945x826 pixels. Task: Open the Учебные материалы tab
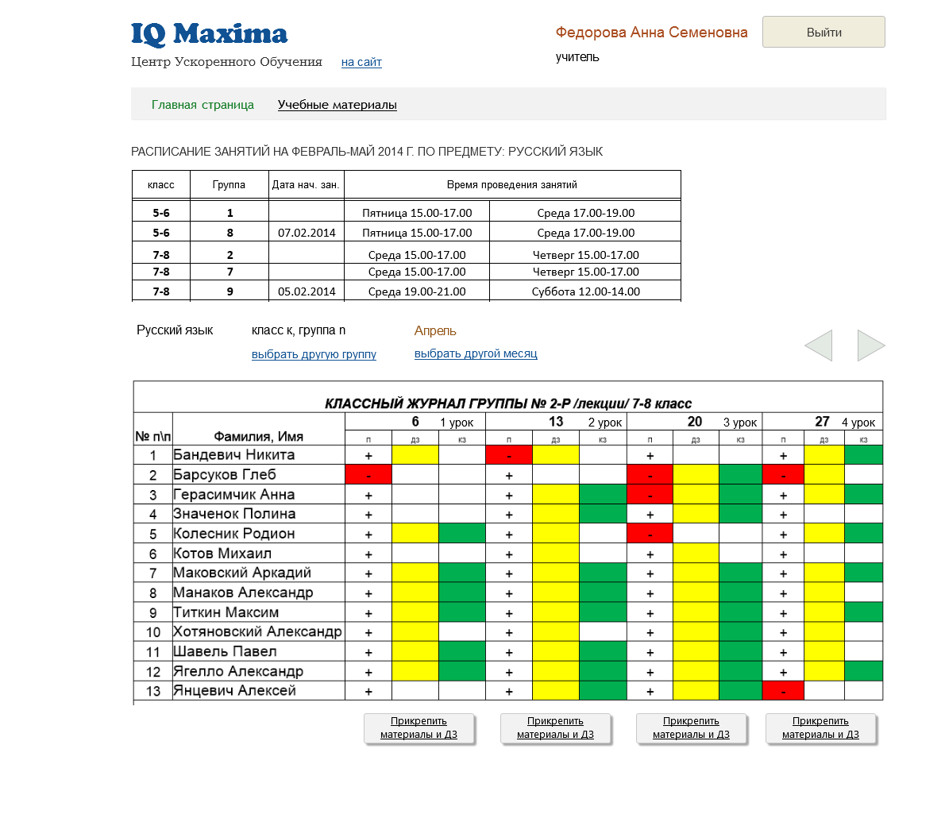pyautogui.click(x=337, y=105)
